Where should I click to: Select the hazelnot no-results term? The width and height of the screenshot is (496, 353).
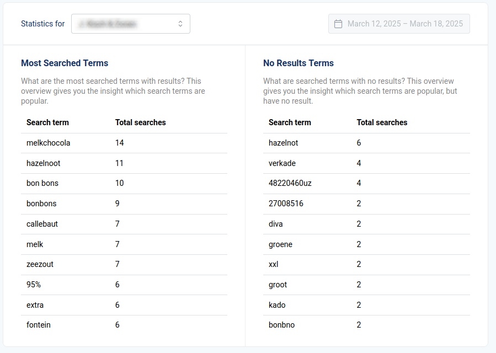tap(284, 143)
